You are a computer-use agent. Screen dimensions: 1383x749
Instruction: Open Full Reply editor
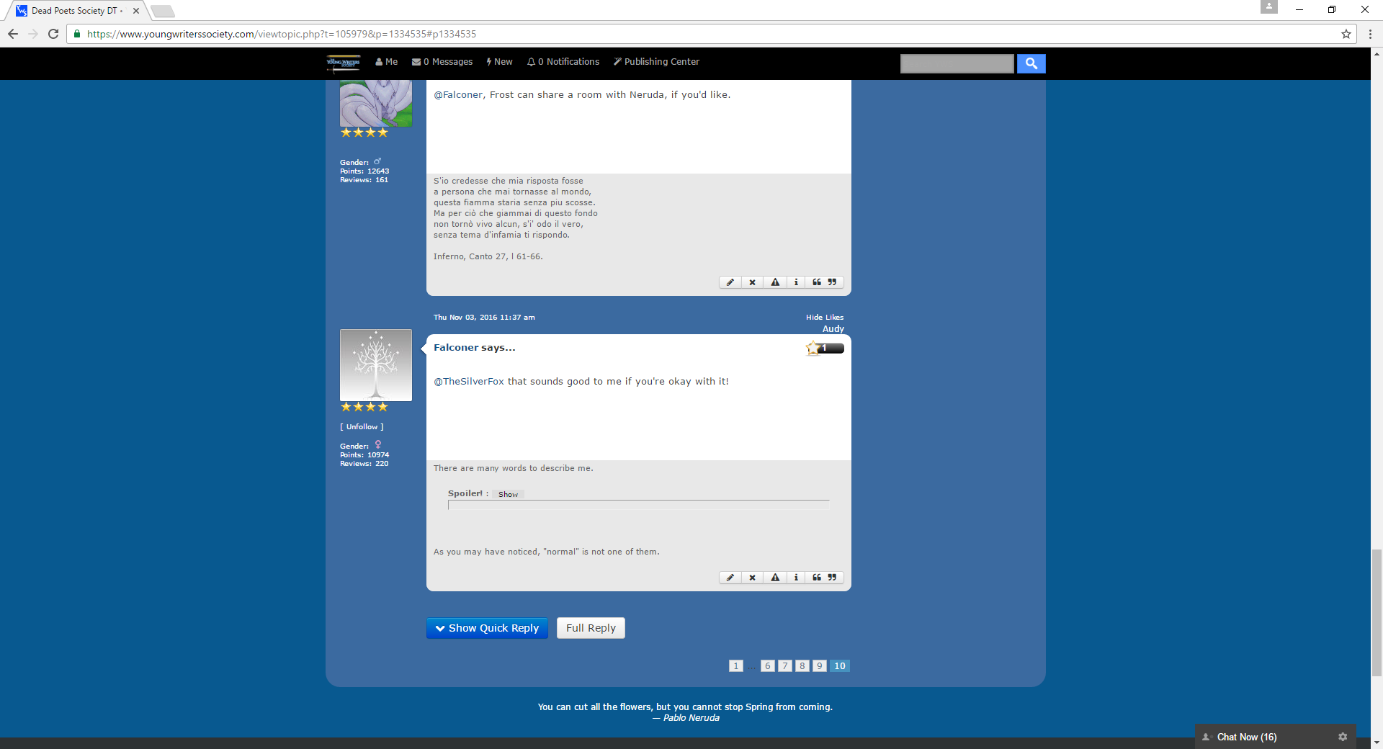(x=591, y=628)
